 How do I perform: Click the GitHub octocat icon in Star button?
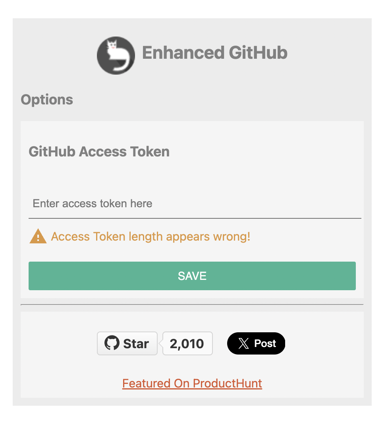pos(112,343)
